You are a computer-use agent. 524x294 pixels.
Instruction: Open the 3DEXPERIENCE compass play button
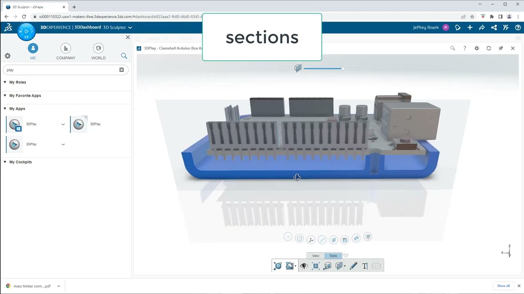26,31
